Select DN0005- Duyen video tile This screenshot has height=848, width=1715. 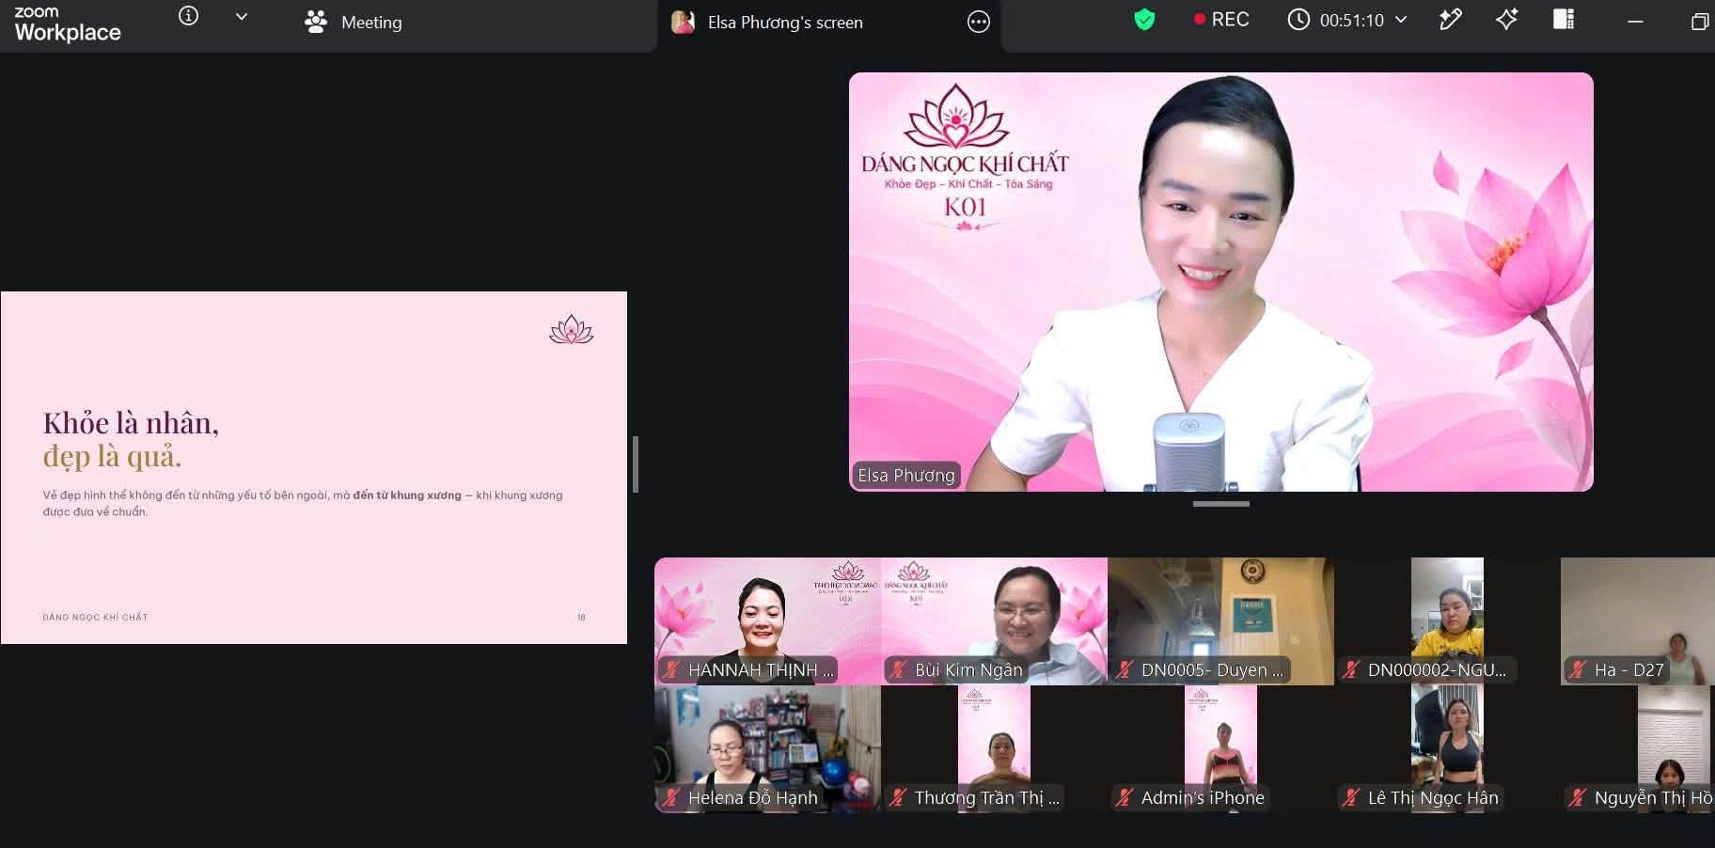[x=1220, y=620]
